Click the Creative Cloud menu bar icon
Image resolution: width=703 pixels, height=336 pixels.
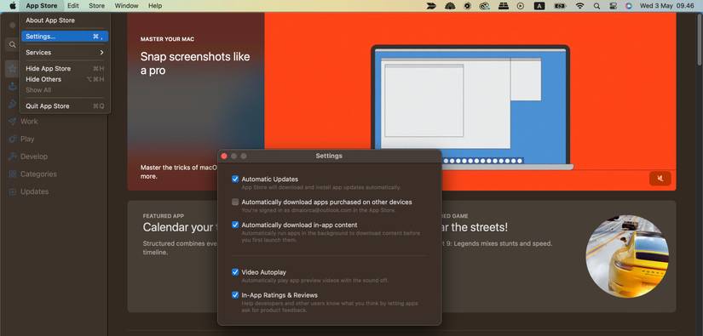click(484, 6)
